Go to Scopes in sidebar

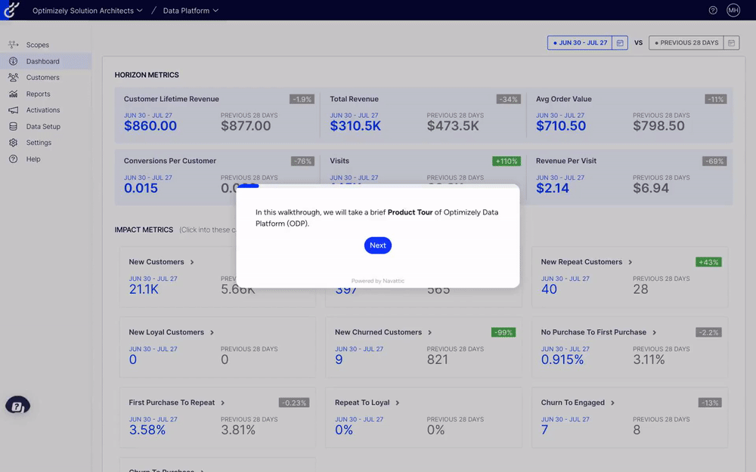click(46, 45)
